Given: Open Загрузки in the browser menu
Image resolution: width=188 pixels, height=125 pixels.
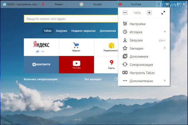Looking at the screenshot, I should (136, 40).
